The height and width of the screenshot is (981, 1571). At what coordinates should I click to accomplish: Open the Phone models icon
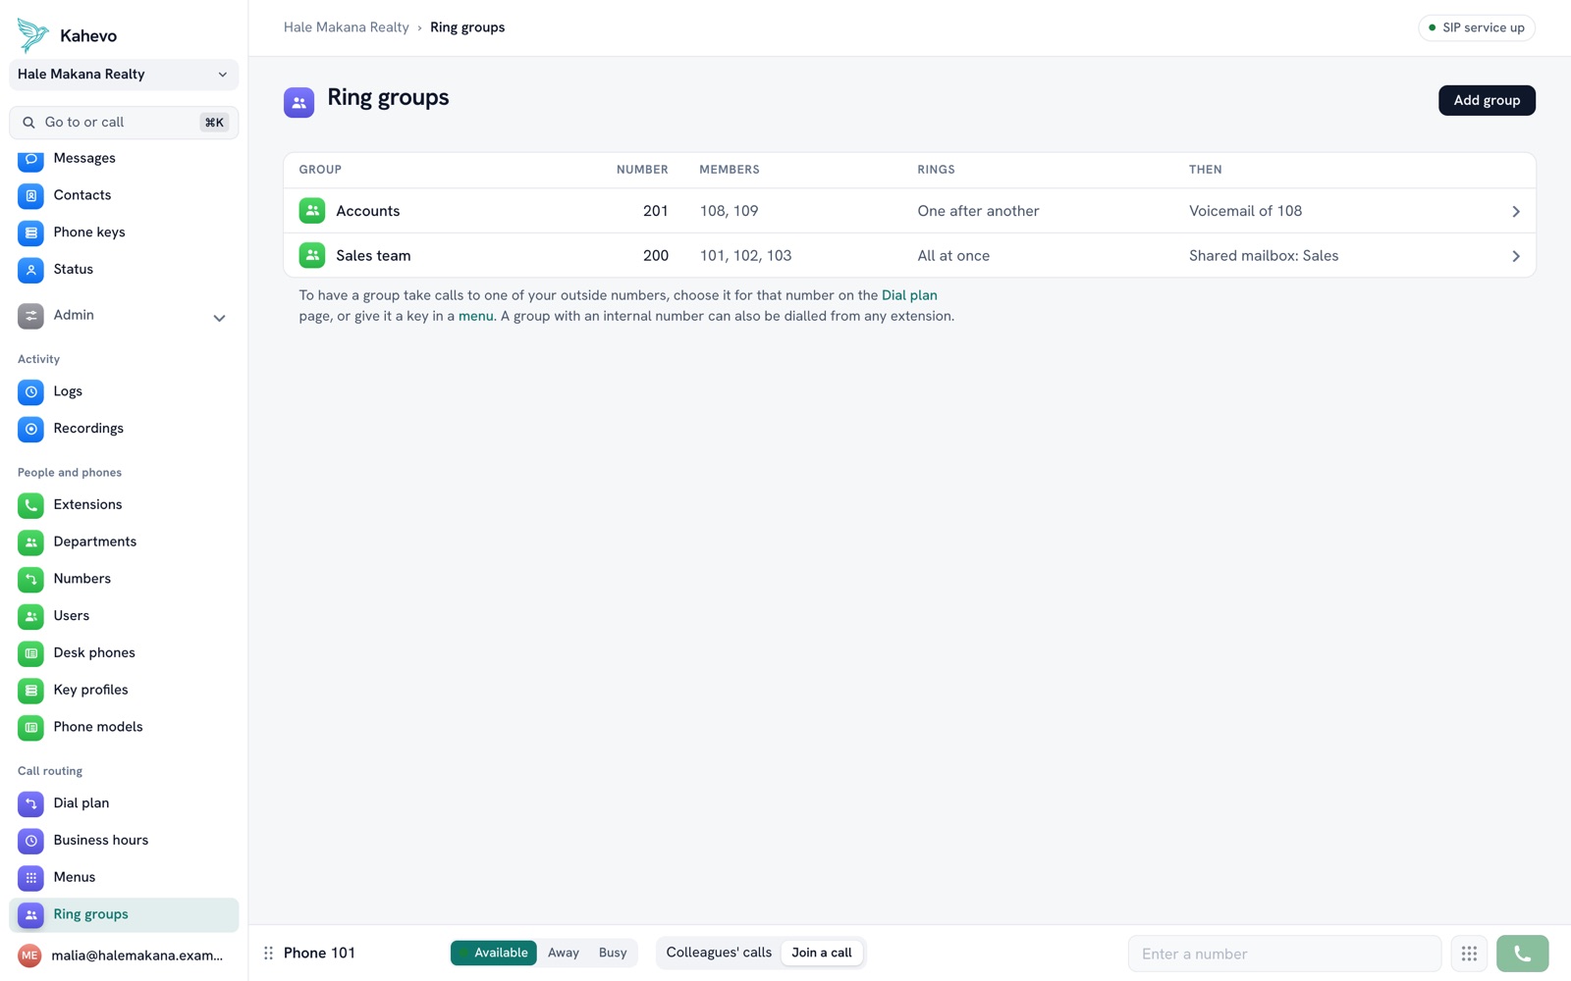point(30,727)
